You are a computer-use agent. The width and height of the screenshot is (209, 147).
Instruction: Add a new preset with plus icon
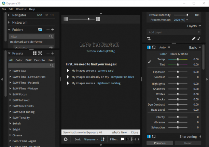click(x=53, y=53)
